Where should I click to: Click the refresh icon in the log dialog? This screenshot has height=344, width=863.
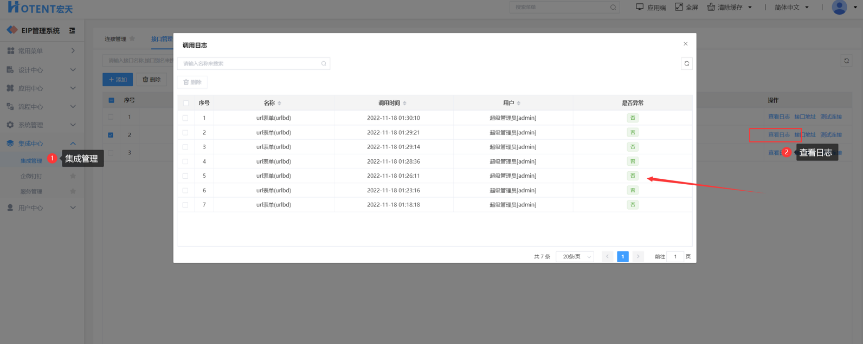pyautogui.click(x=686, y=64)
